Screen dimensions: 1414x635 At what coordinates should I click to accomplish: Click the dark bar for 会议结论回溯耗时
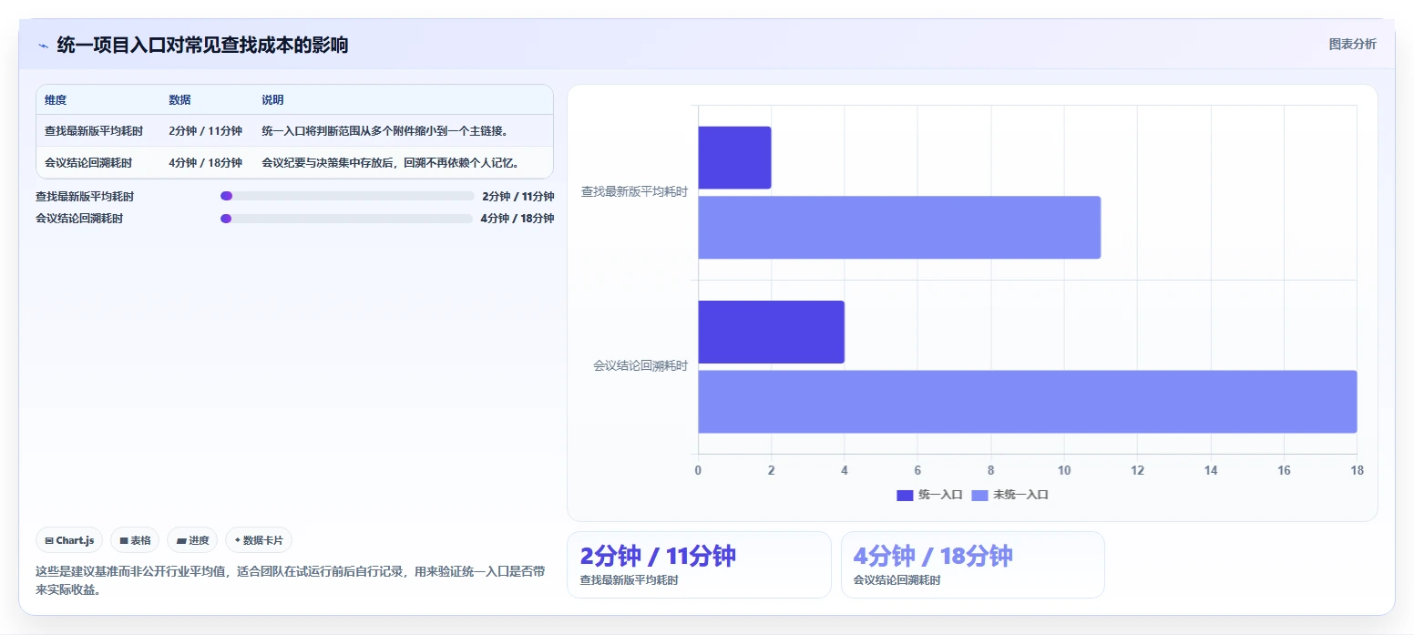click(771, 332)
